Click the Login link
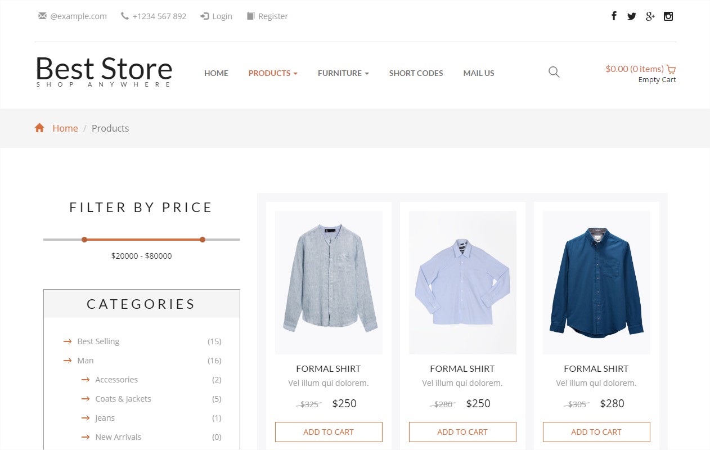The image size is (710, 450). [222, 16]
